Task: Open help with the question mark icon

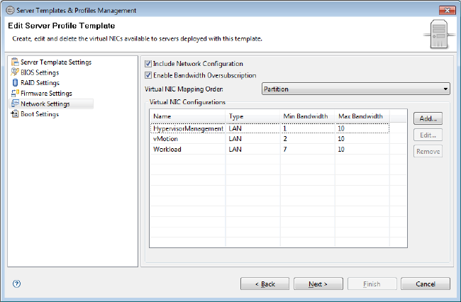Action: (17, 284)
